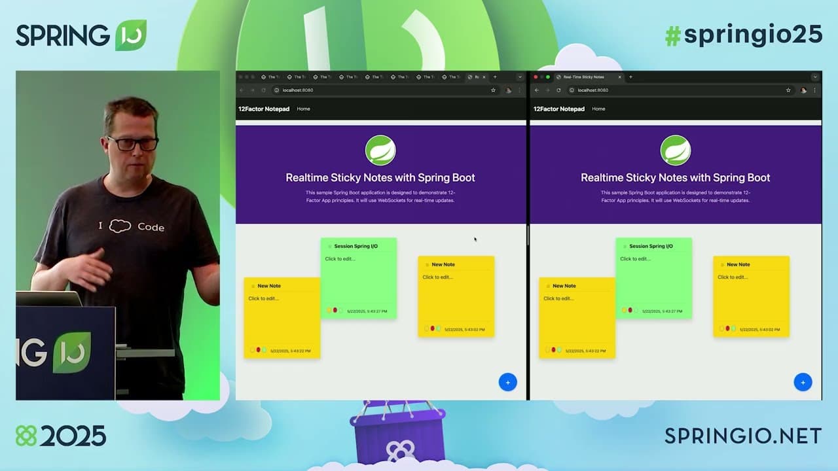Bookmark the page with star in right window
Viewport: 838px width, 471px height.
[x=788, y=90]
